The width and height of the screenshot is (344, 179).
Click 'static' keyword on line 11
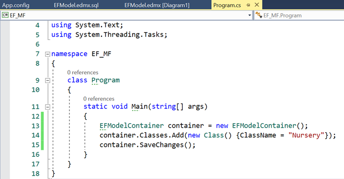point(96,107)
